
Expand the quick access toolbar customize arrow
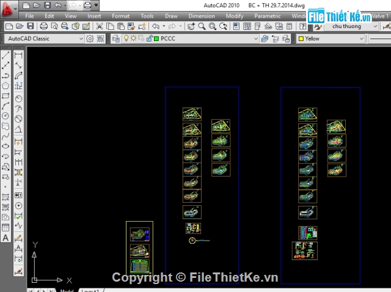(96, 5)
